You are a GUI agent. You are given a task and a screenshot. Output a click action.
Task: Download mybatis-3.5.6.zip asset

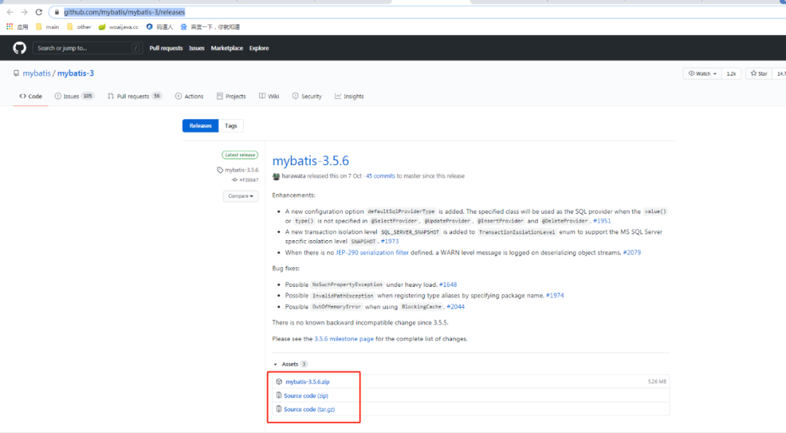[307, 382]
